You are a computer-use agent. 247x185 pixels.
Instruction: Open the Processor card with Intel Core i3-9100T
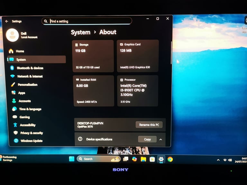point(138,91)
